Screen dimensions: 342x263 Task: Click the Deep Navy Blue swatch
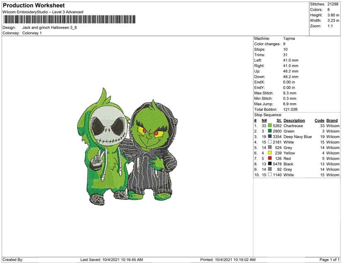[270, 137]
